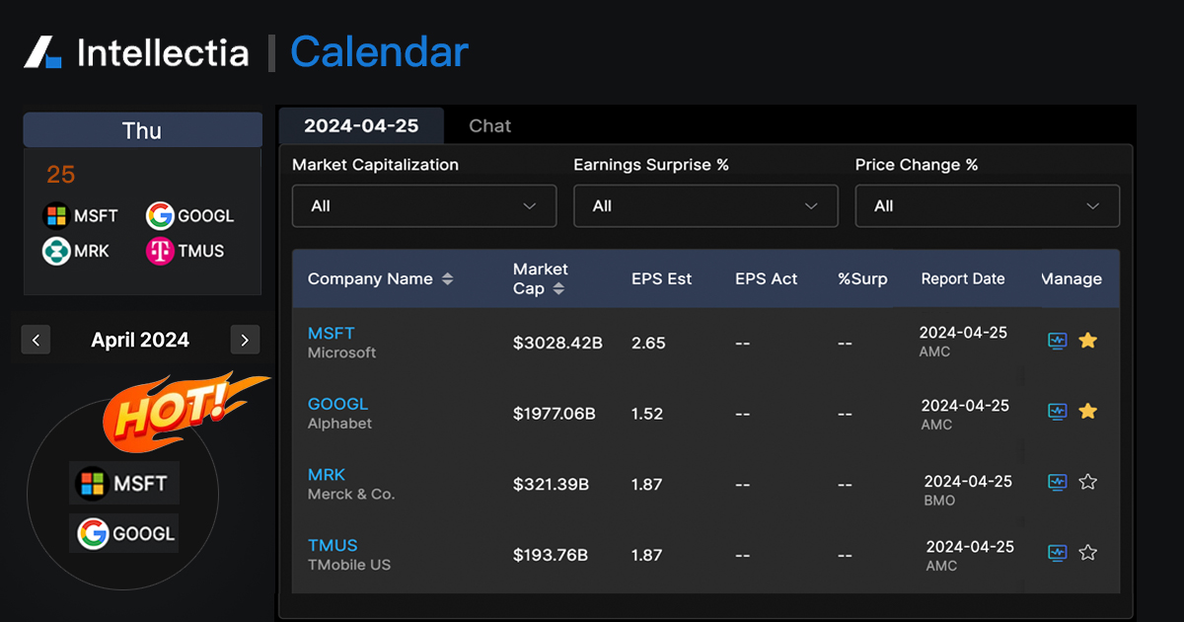The height and width of the screenshot is (622, 1184).
Task: Open MSFT ticker link in table
Action: [331, 334]
